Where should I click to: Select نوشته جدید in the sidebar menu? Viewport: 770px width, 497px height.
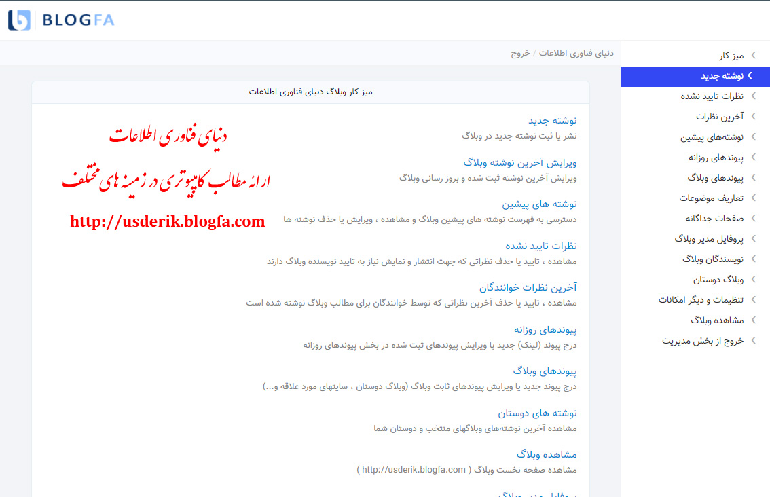point(695,76)
